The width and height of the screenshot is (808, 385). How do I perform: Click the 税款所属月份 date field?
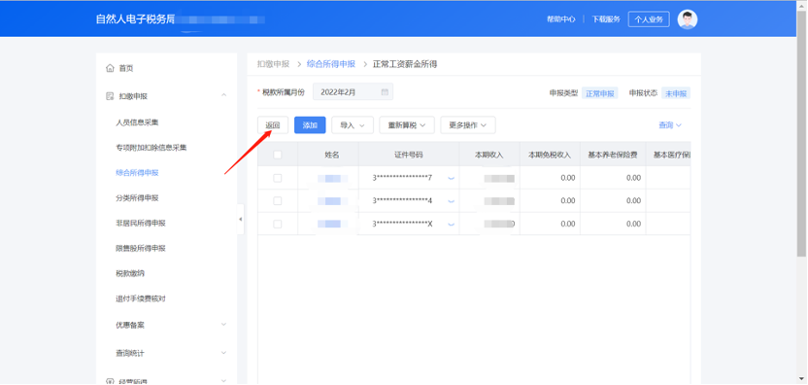(353, 92)
